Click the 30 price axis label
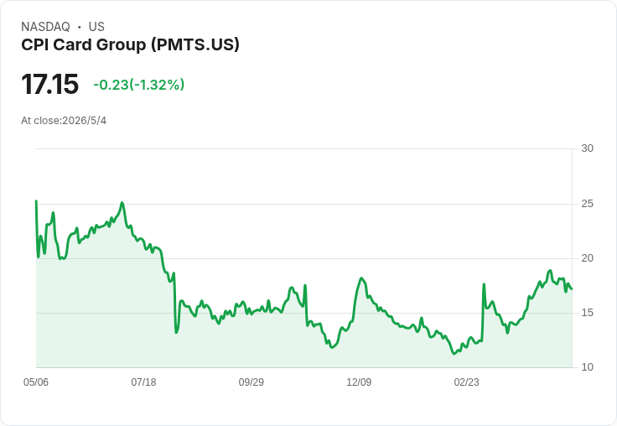617x426 pixels. [587, 148]
